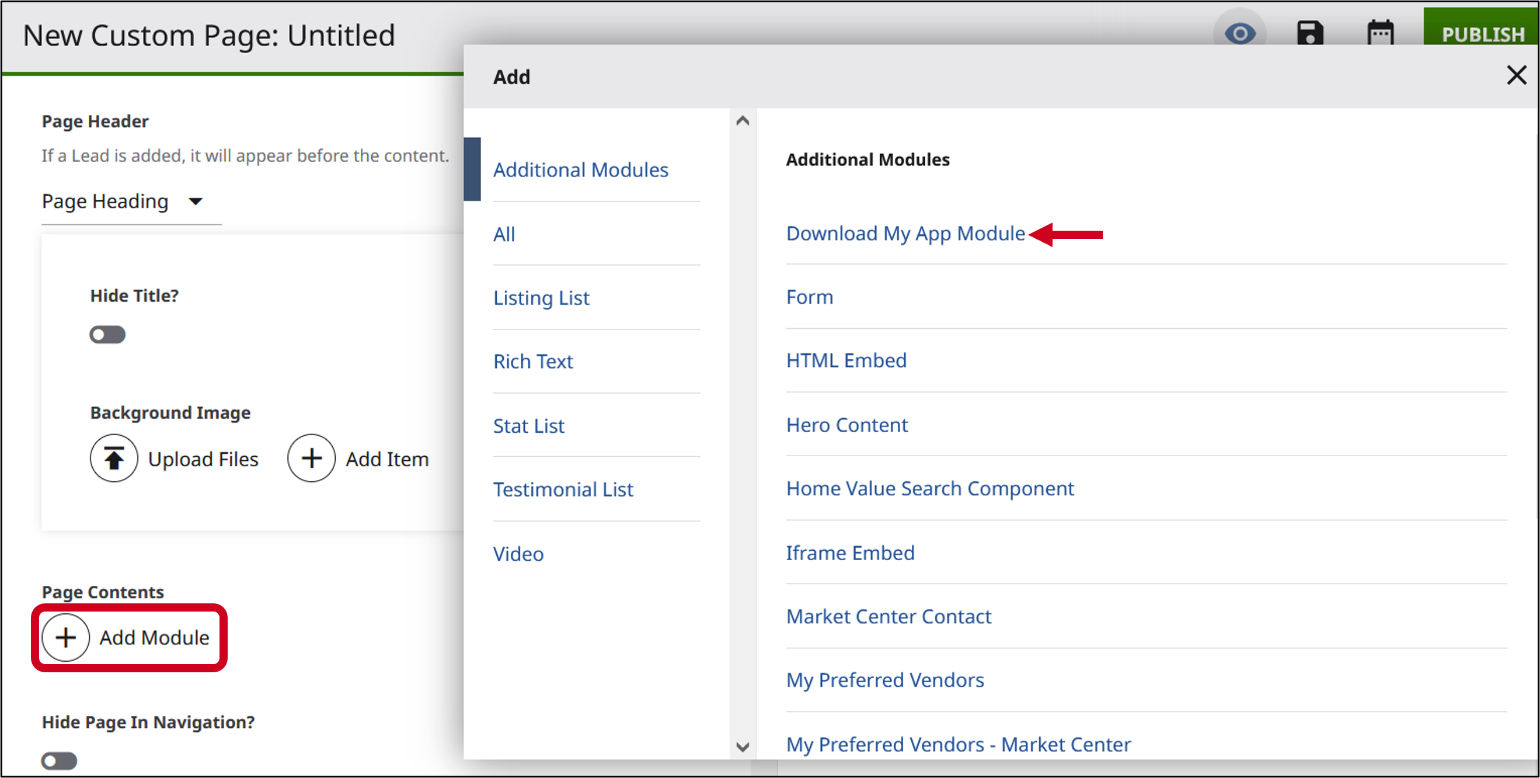Image resolution: width=1540 pixels, height=778 pixels.
Task: Select the Rich Text category
Action: click(532, 362)
